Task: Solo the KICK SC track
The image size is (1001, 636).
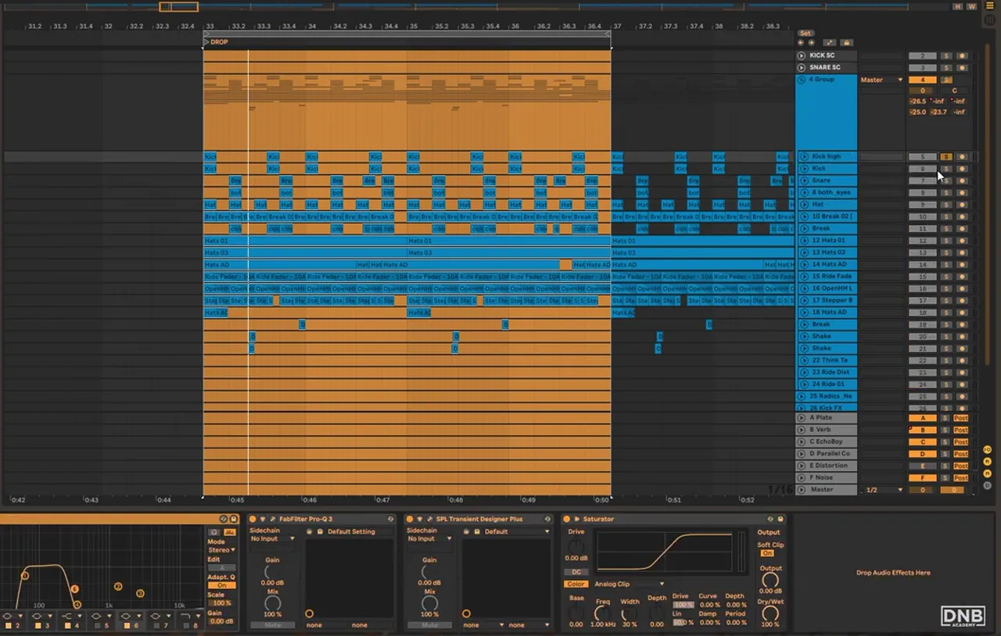Action: pos(946,55)
